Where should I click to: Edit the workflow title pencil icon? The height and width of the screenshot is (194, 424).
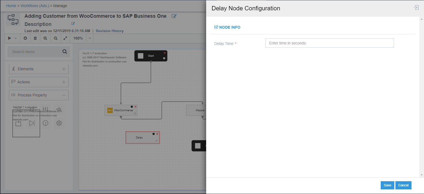(174, 16)
